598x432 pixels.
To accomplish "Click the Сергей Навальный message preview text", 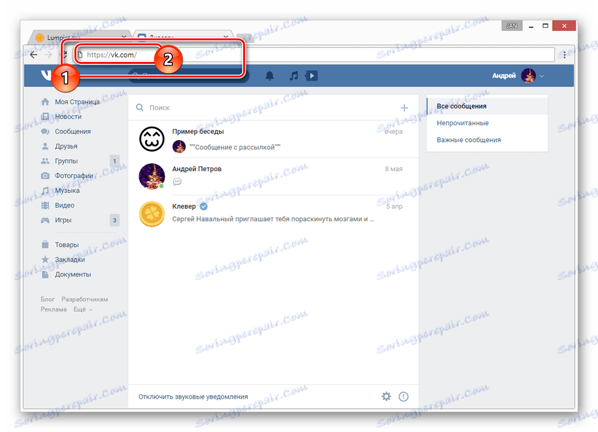I will [x=273, y=219].
